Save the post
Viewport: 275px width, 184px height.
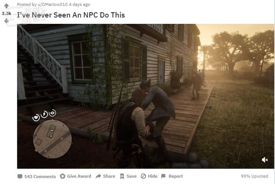click(x=128, y=176)
